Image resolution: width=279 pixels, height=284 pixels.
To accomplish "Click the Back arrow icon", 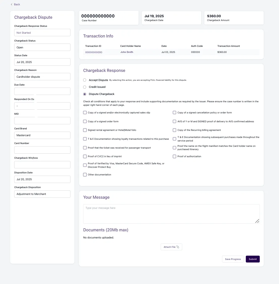I will 11,5.
